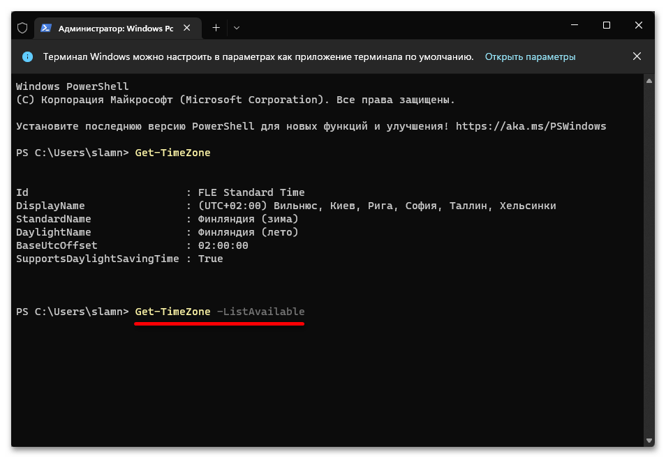Click the https://aka.ms/PSWindows URL

(531, 126)
